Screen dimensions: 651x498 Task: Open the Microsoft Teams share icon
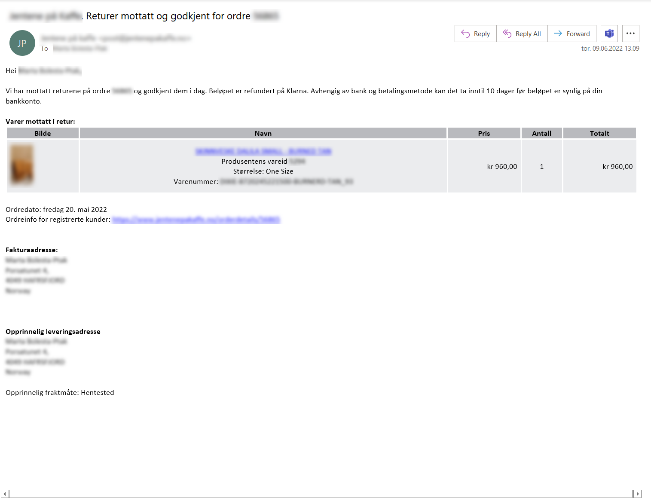pyautogui.click(x=609, y=34)
